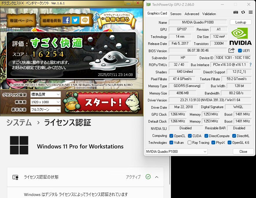Click the Windows logo in activation settings
256x198 pixels.
(x=19, y=145)
